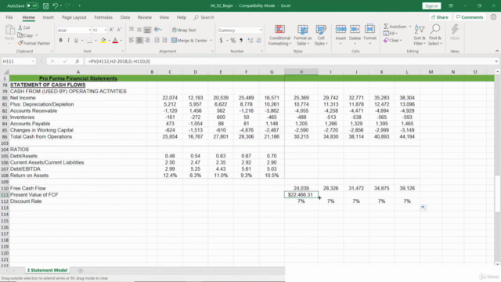Apply Comma Style format
501x282 pixels.
click(x=241, y=40)
